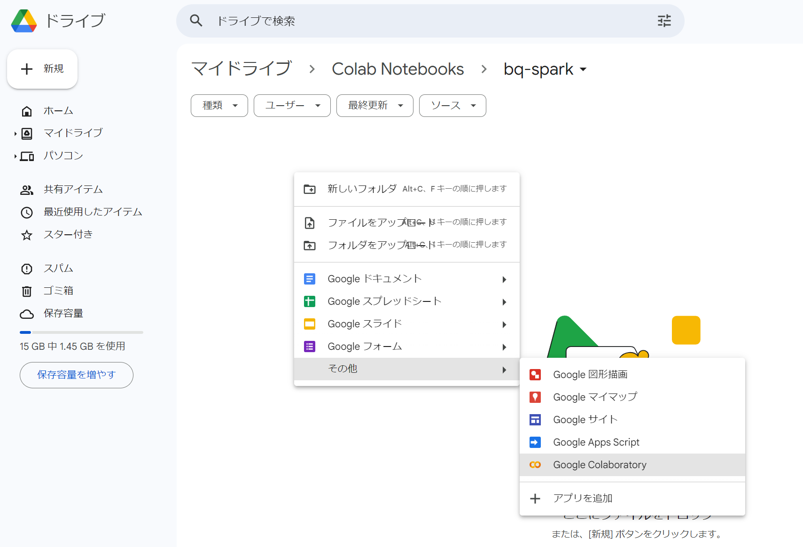The width and height of the screenshot is (803, 547).
Task: Open スパム in sidebar
Action: pos(58,269)
